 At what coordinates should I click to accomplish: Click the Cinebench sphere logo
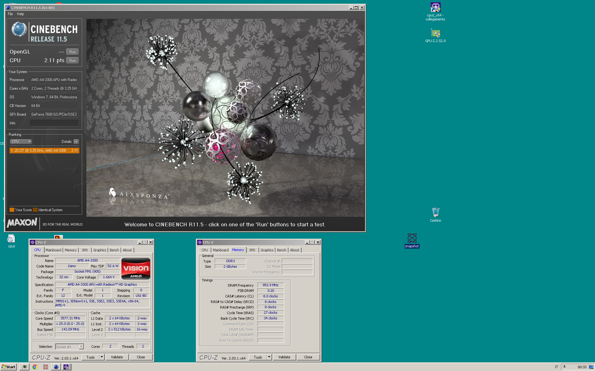pyautogui.click(x=19, y=29)
